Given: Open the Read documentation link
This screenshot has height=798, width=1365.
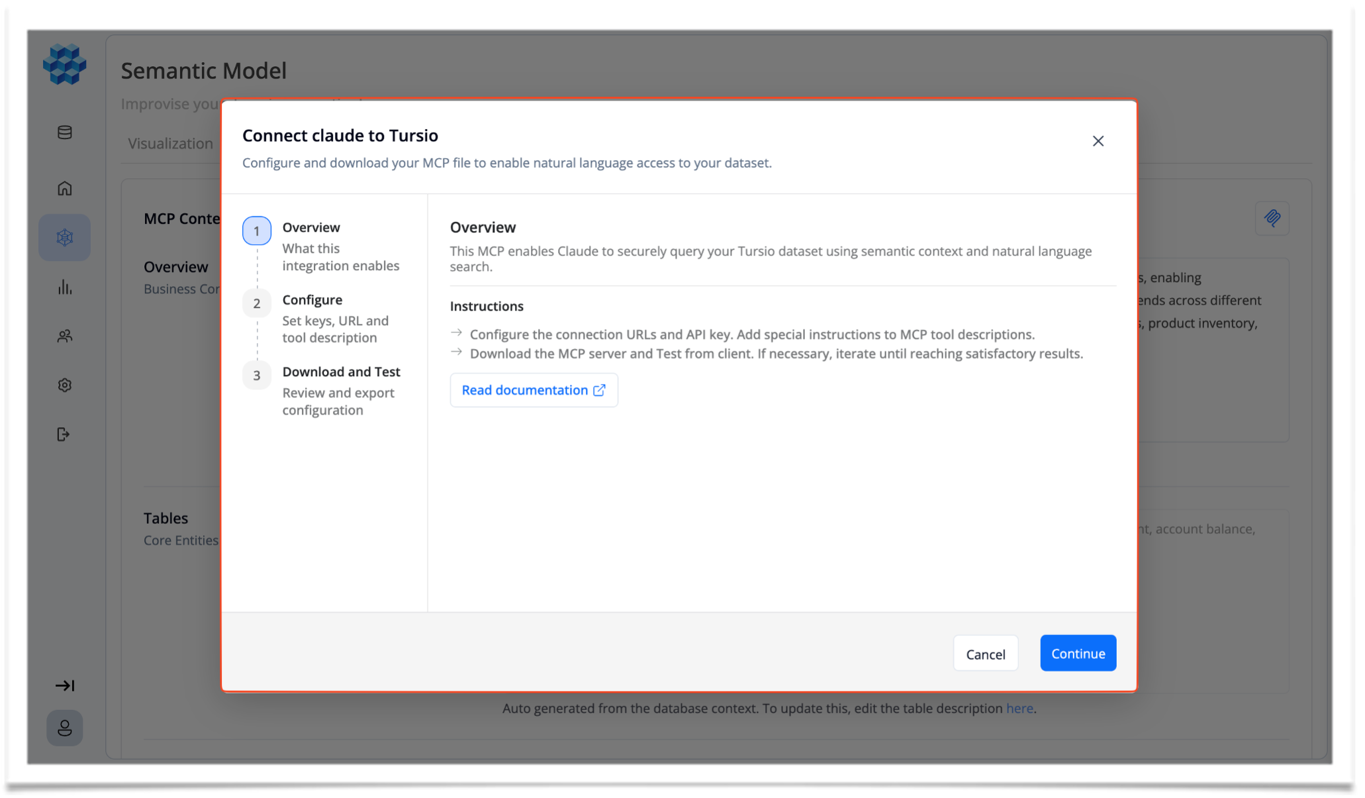Looking at the screenshot, I should coord(534,390).
